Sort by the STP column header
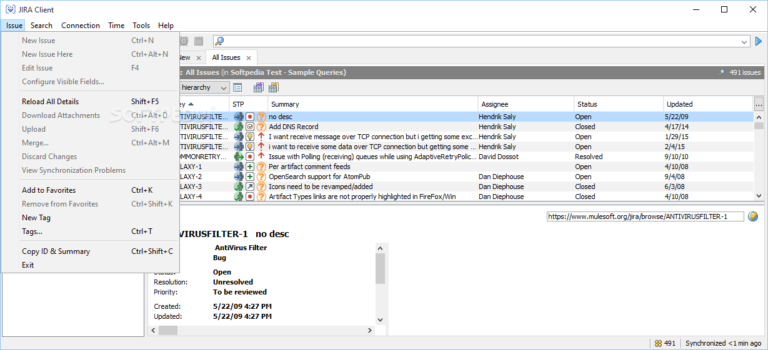Image resolution: width=768 pixels, height=350 pixels. 249,104
